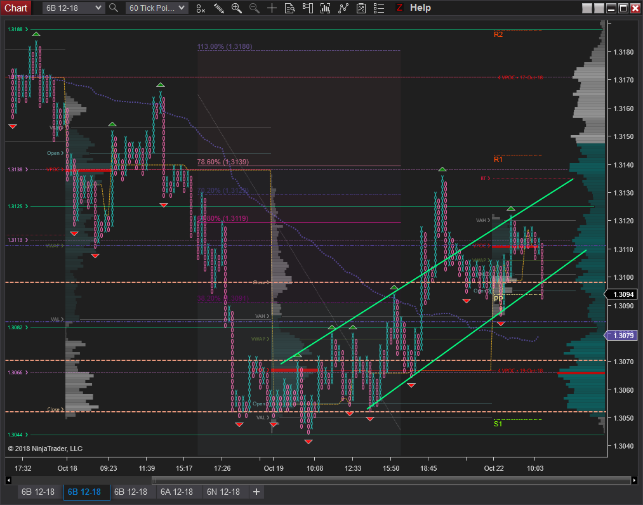Click the 78.60% (1.3139) Fibonacci label
643x505 pixels.
[223, 162]
